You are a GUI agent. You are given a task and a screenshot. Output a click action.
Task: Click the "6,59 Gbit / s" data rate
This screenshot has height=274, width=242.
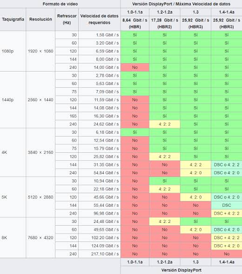click(108, 51)
